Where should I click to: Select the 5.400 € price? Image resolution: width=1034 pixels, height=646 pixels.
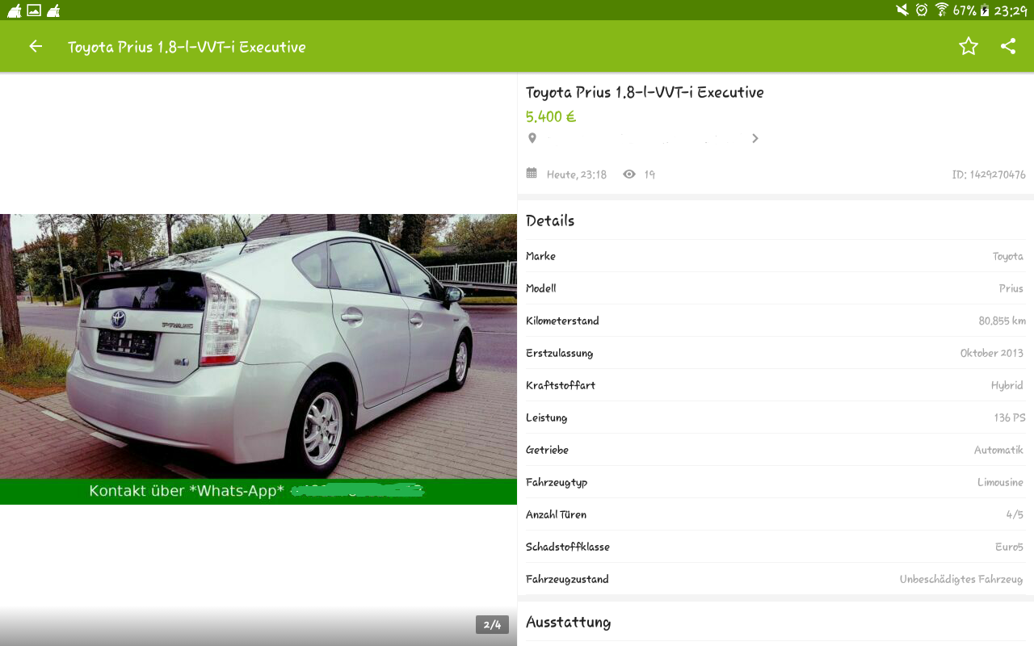tap(551, 116)
